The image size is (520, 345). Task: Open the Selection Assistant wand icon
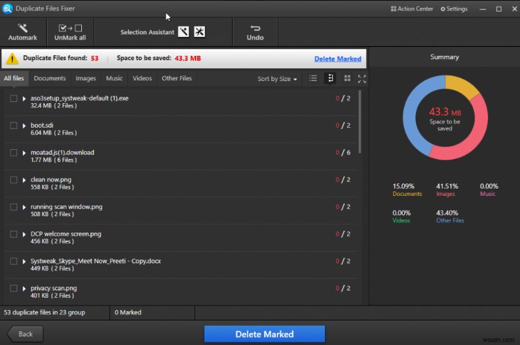coord(183,32)
